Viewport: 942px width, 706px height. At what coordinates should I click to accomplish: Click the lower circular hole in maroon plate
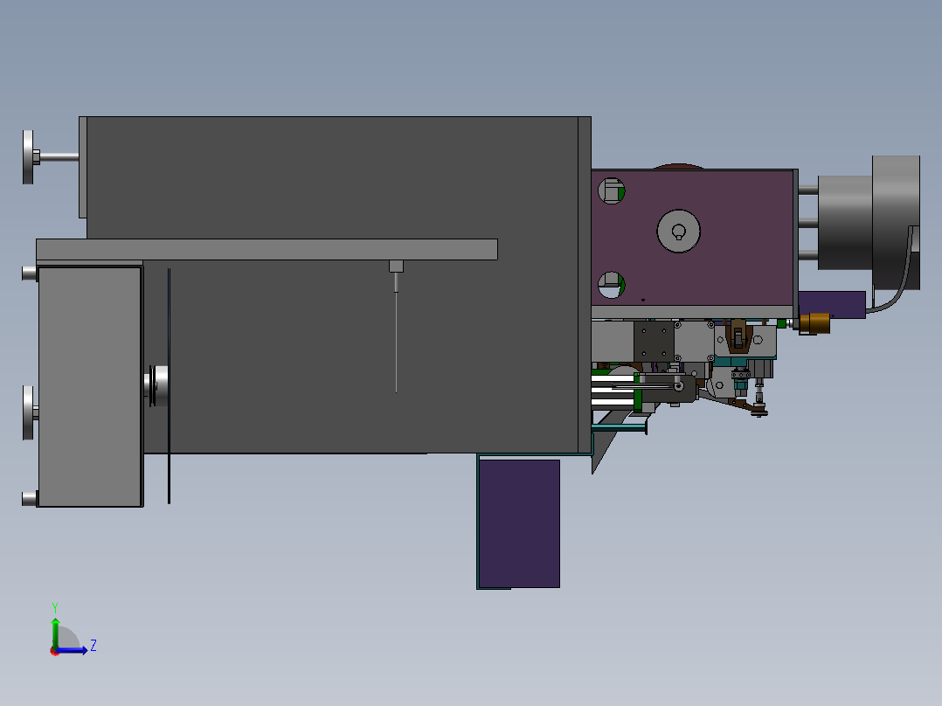[612, 285]
